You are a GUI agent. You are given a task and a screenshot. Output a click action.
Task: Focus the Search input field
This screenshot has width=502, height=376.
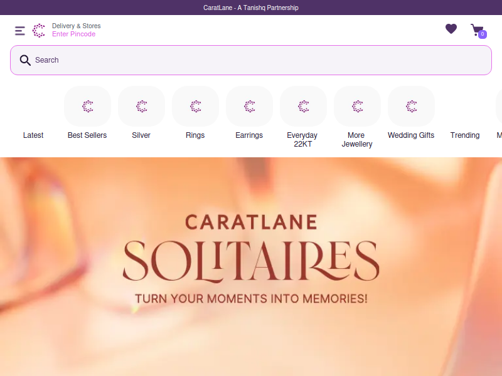[x=251, y=60]
